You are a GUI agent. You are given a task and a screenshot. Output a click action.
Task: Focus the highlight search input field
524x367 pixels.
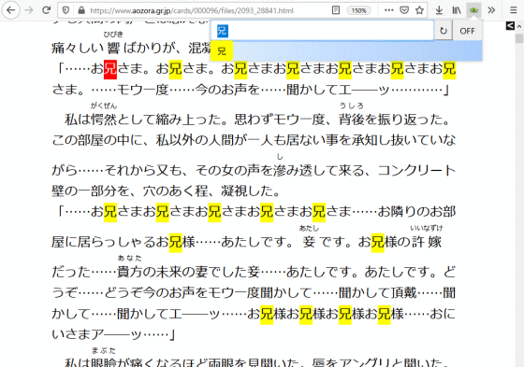click(322, 31)
